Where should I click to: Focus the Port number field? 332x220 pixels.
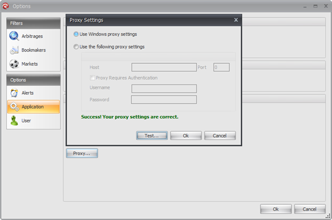[x=222, y=67]
